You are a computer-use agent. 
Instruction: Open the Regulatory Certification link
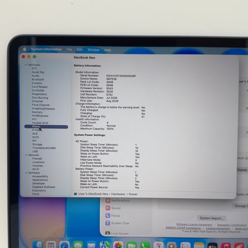232,225
